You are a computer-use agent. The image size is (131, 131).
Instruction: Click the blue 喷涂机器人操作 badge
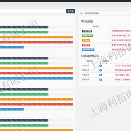88,50
